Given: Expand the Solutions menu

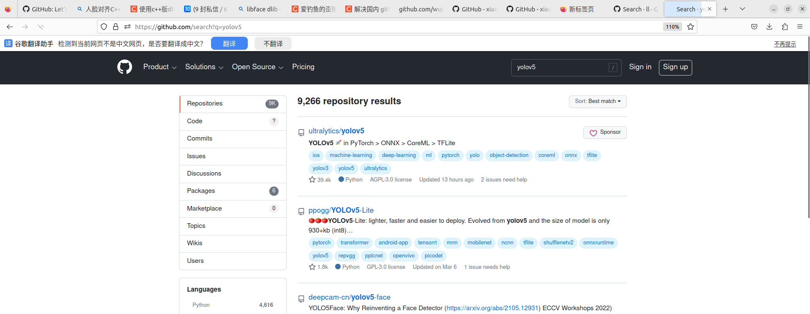Looking at the screenshot, I should pyautogui.click(x=204, y=67).
